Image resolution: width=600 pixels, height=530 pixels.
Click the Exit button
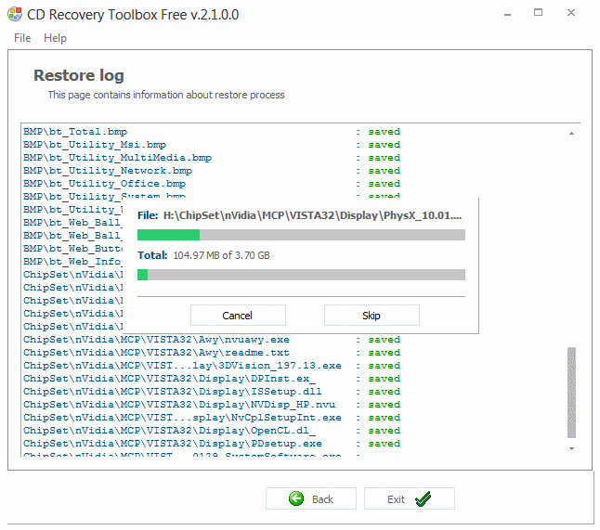(409, 498)
